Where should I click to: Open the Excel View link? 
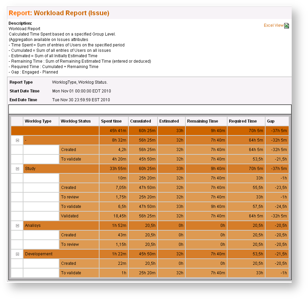tap(273, 25)
